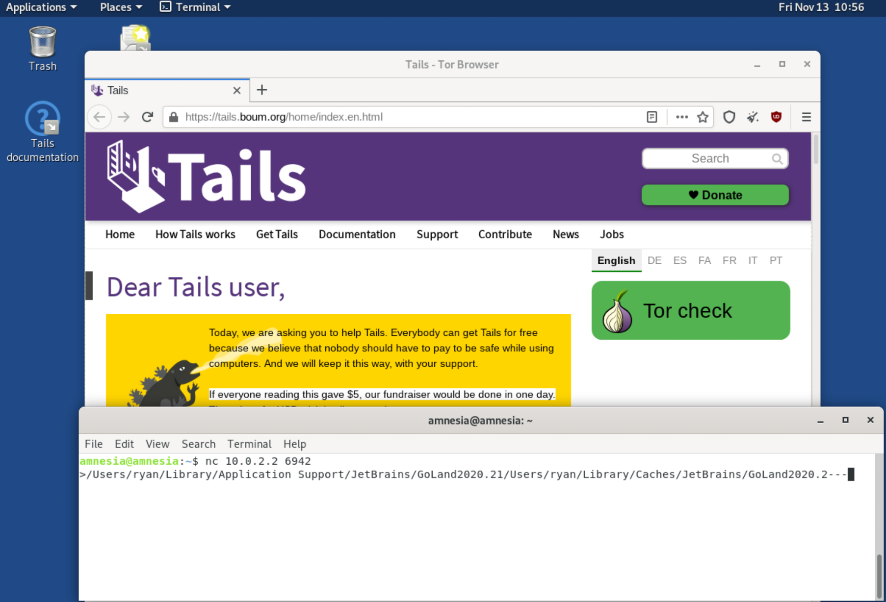Click terminal command nc 10.0.2.2 6942
This screenshot has width=886, height=602.
point(258,461)
